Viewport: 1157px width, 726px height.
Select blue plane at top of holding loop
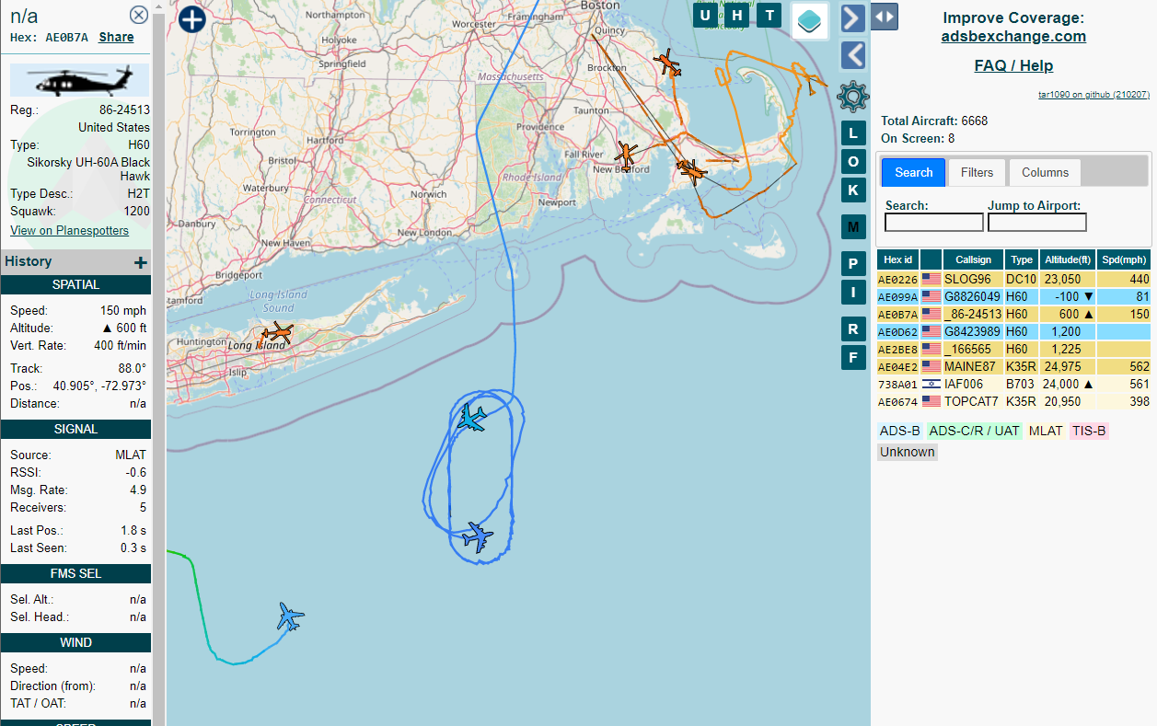(472, 417)
